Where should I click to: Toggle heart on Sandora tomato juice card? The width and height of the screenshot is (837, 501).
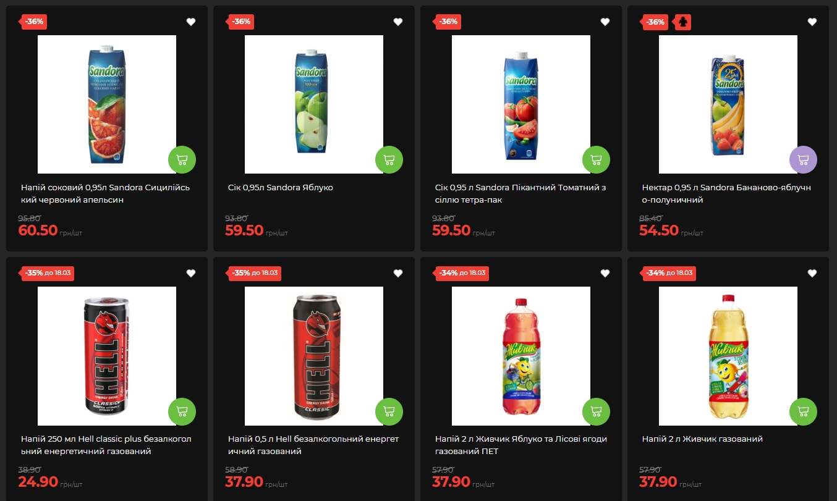(x=605, y=22)
